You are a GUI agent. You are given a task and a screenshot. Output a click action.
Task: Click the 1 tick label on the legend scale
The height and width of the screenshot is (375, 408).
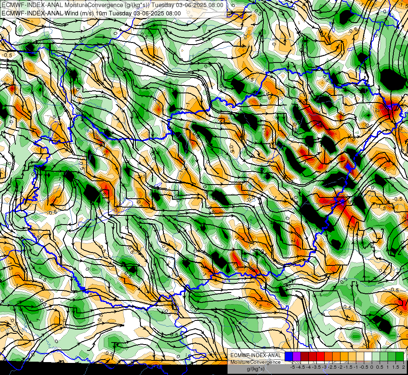388,367
